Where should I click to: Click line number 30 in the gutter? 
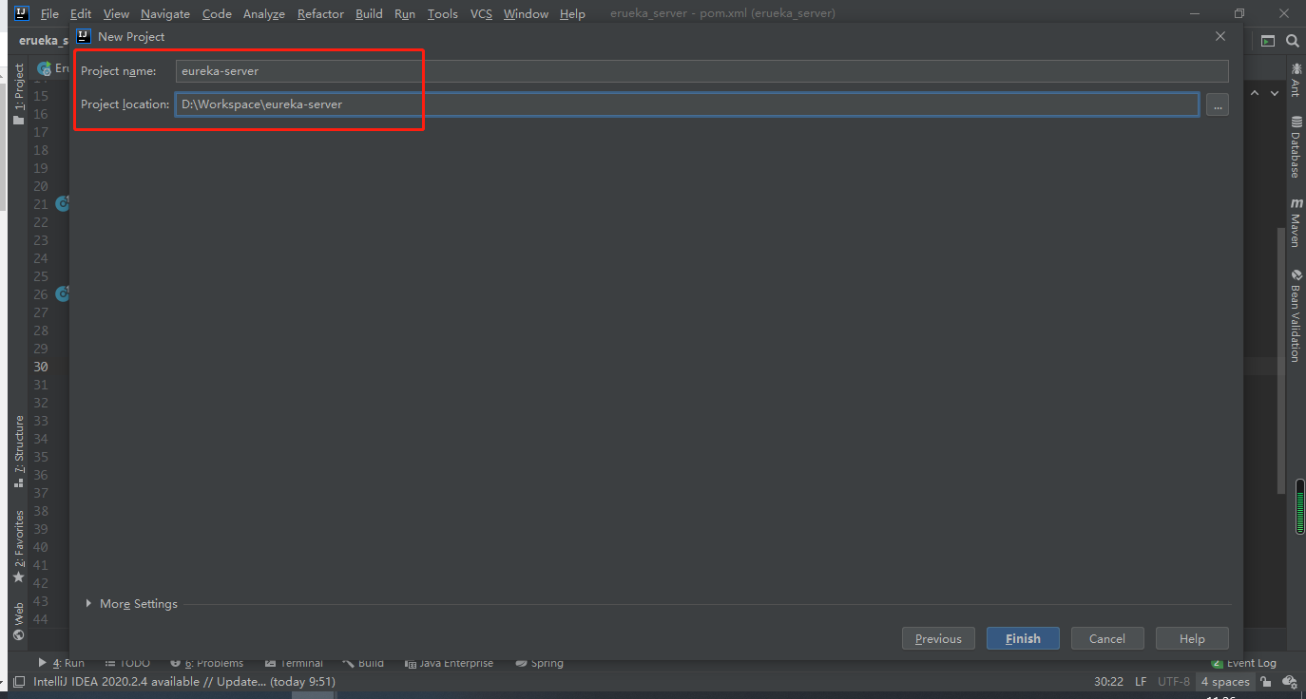pyautogui.click(x=41, y=367)
